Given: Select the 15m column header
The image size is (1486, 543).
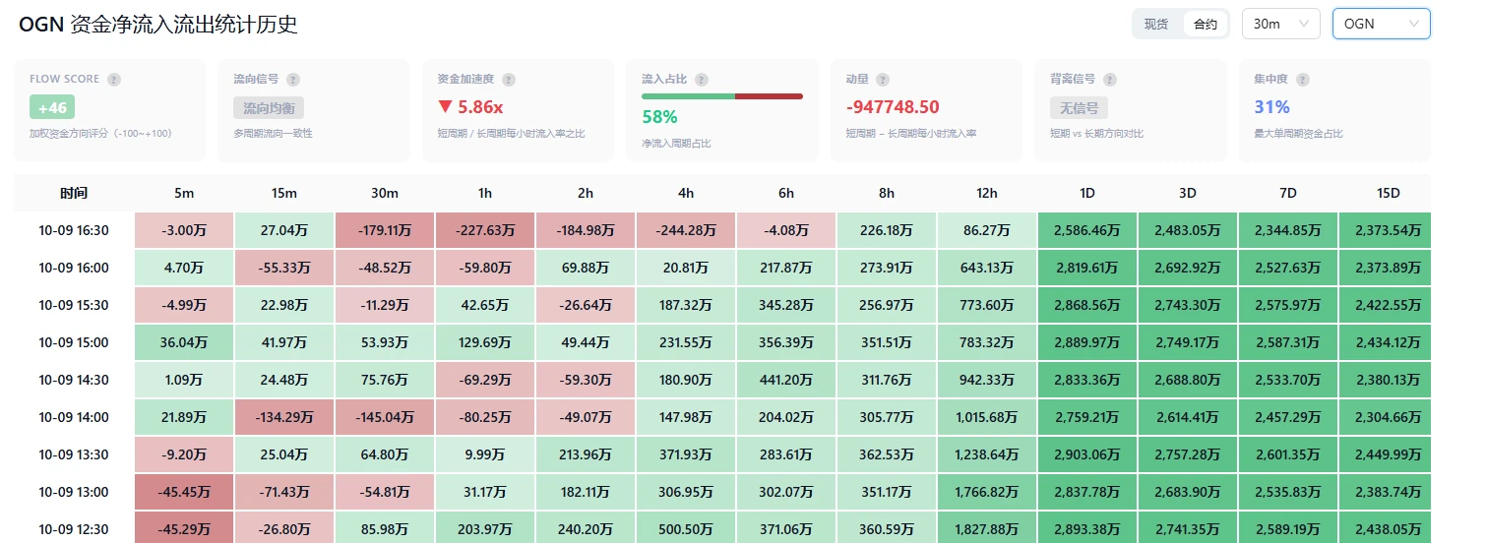Looking at the screenshot, I should coord(284,193).
